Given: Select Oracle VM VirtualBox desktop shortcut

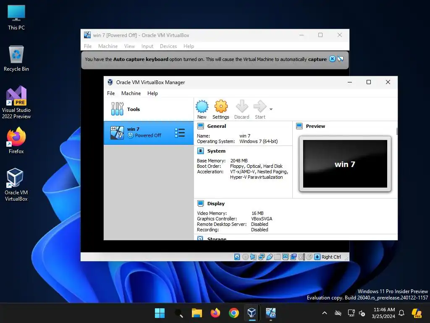Looking at the screenshot, I should 16,185.
